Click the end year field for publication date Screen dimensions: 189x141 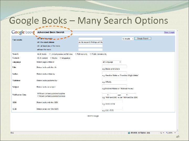(x=132, y=95)
